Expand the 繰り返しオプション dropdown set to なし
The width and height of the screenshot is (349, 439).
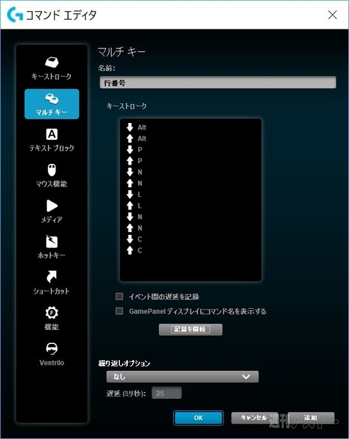[x=183, y=377]
